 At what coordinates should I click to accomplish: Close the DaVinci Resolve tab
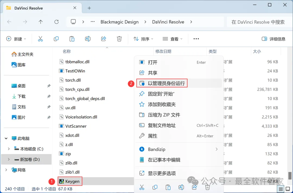click(x=75, y=8)
